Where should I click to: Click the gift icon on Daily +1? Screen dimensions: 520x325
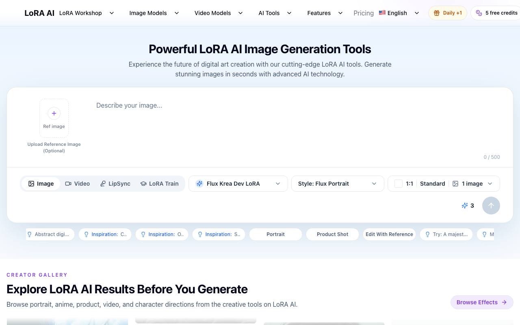coord(437,13)
